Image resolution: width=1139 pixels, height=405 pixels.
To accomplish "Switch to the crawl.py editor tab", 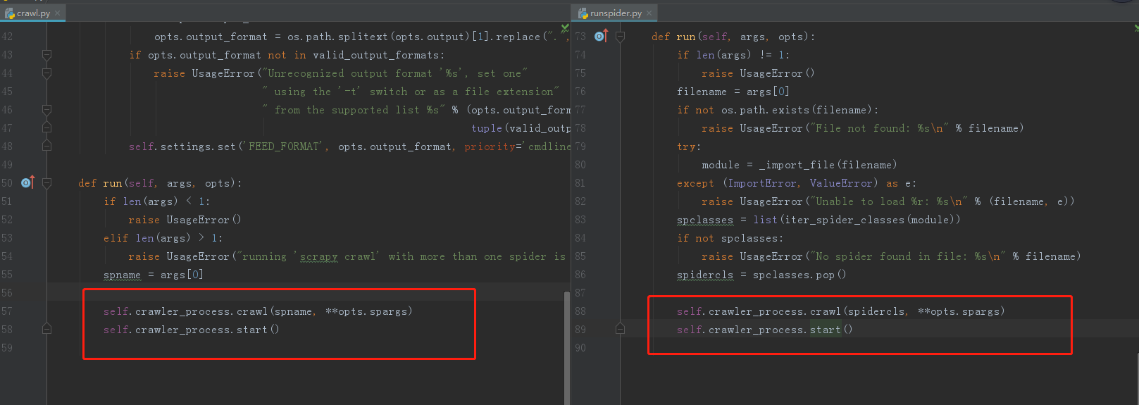I will coord(32,13).
